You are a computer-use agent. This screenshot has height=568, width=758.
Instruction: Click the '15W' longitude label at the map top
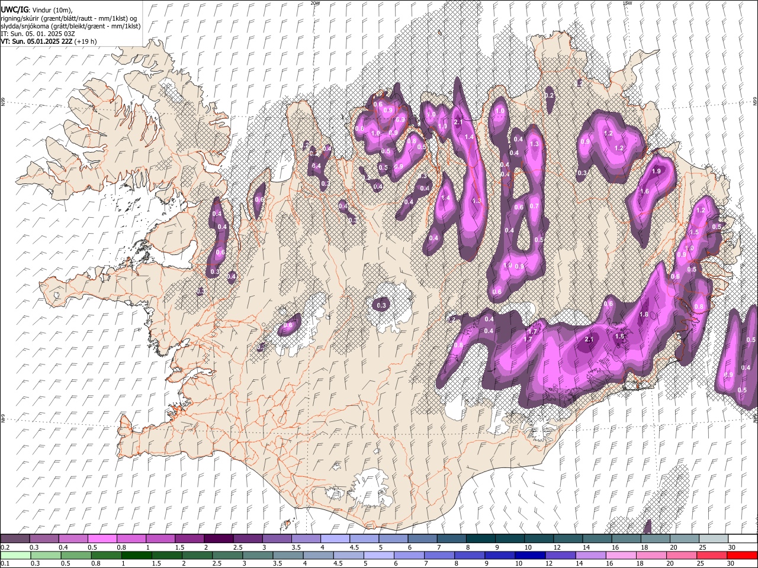pyautogui.click(x=627, y=3)
